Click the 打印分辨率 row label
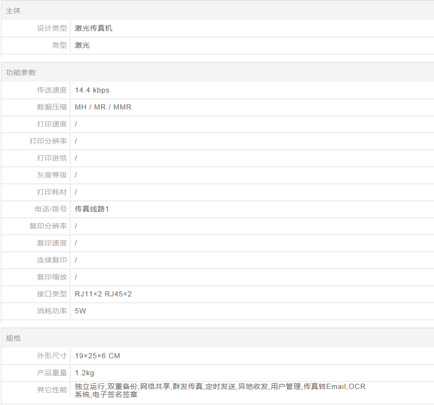This screenshot has width=434, height=405. [x=48, y=141]
